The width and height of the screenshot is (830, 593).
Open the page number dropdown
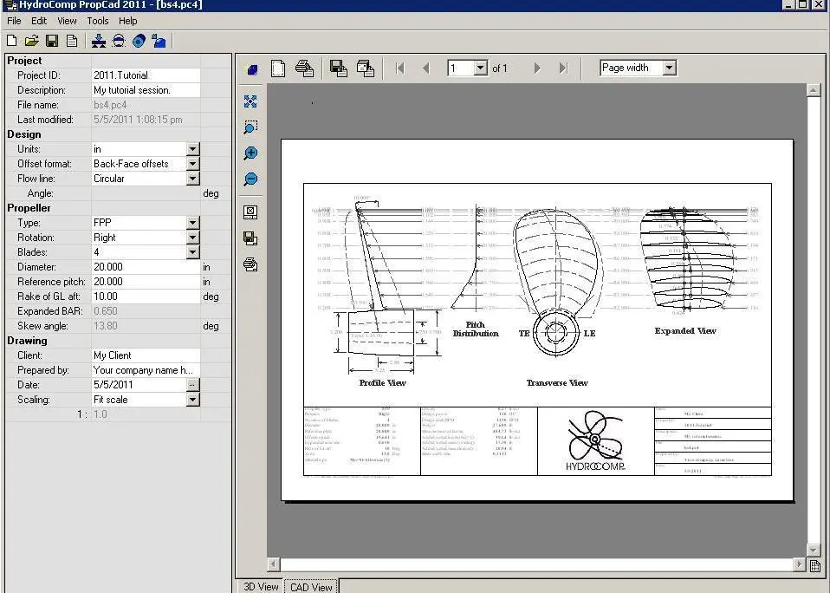(x=480, y=68)
